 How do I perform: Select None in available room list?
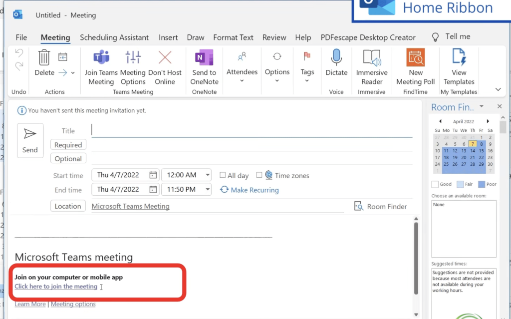(x=439, y=205)
